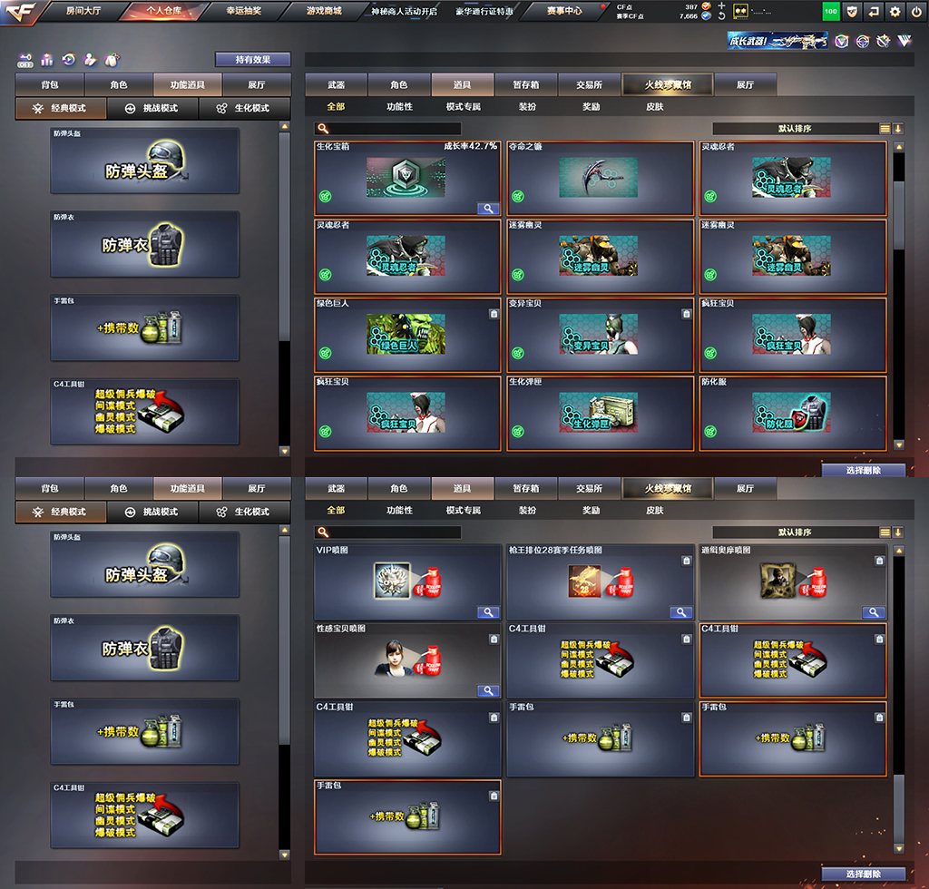Click the return arrow icon in top bar
The height and width of the screenshot is (889, 929).
click(x=874, y=11)
